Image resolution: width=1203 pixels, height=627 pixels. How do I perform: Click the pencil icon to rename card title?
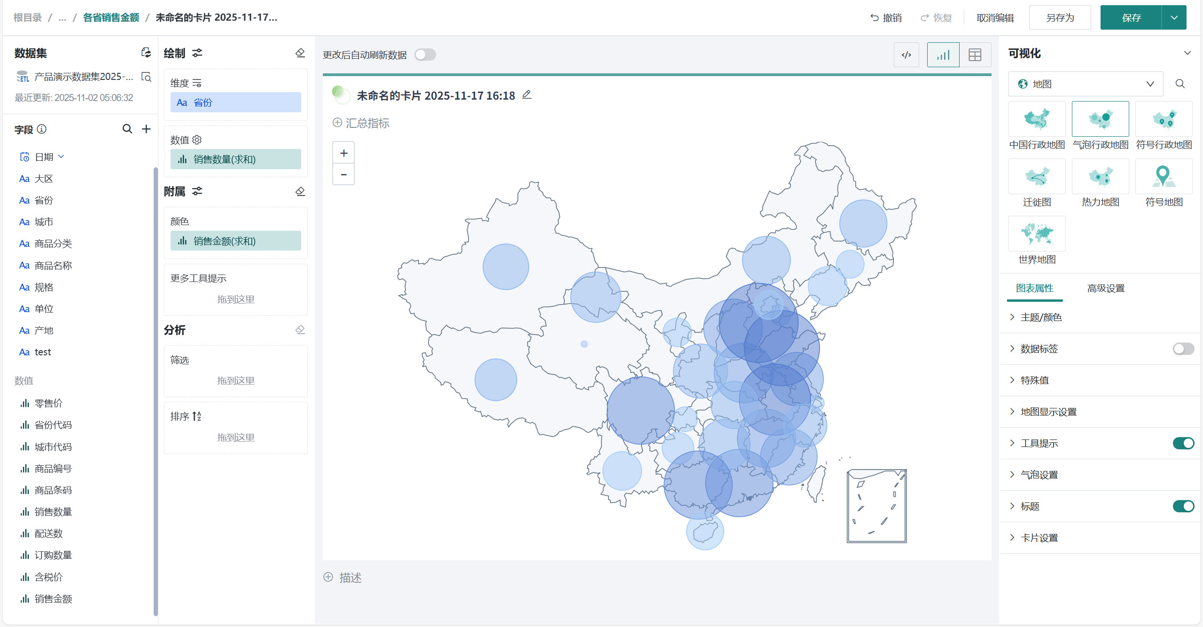pyautogui.click(x=527, y=95)
